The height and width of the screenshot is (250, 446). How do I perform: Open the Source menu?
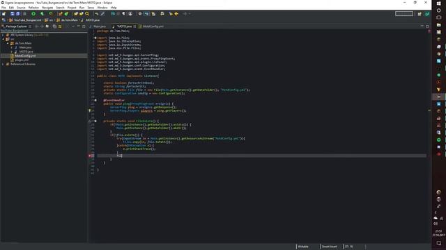tap(21, 8)
